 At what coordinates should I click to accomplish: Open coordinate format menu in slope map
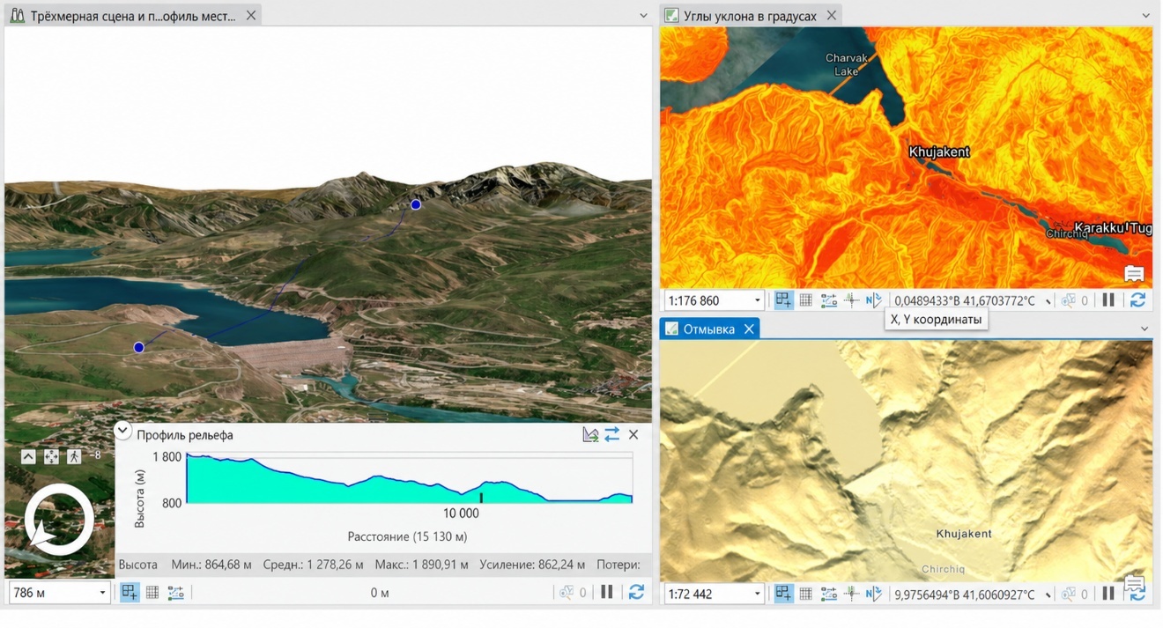tap(1048, 301)
